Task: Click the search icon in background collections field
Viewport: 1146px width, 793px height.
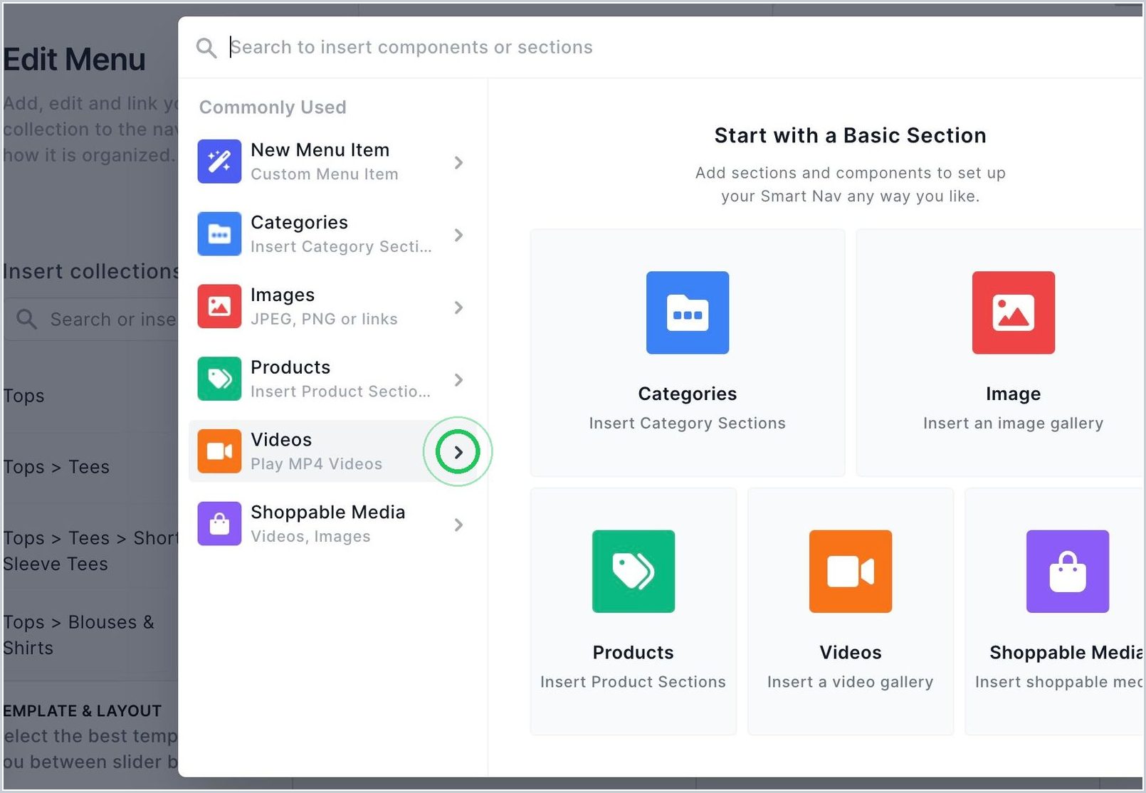Action: coord(27,319)
